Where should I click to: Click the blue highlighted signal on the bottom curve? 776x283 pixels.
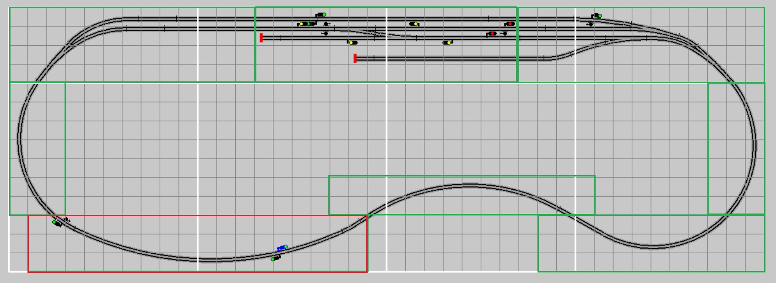[282, 248]
